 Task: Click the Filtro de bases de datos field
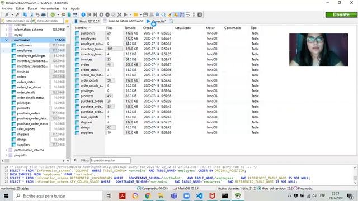click(16, 21)
